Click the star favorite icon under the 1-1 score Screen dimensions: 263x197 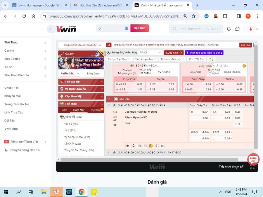point(115,125)
